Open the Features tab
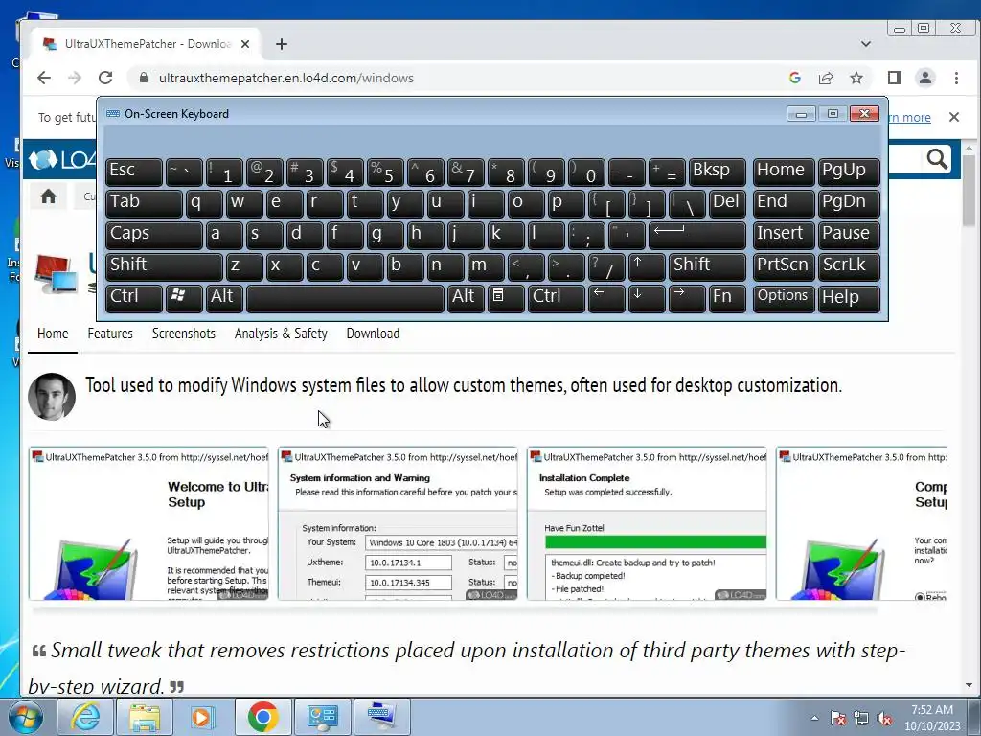This screenshot has width=981, height=736. tap(110, 333)
